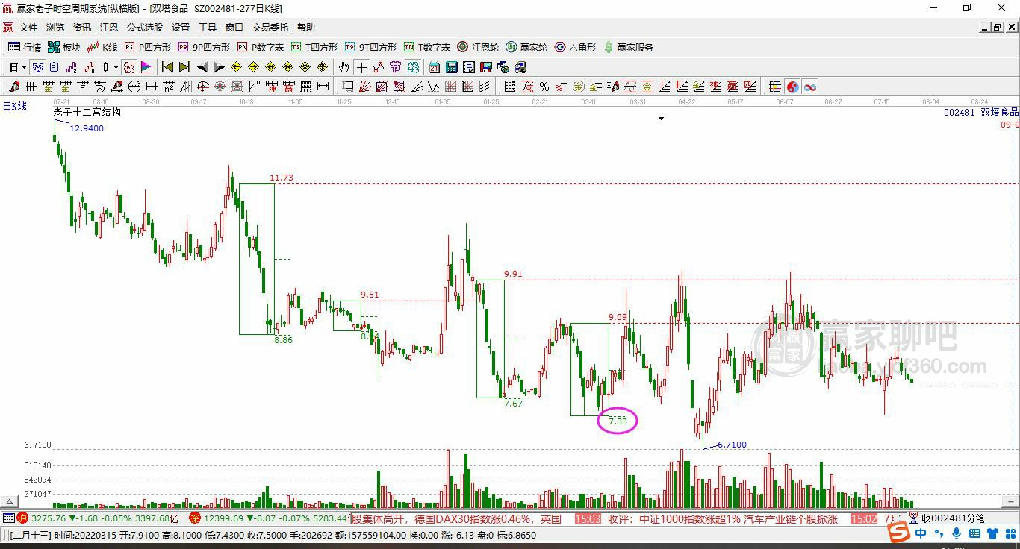Step chart backward with black left arrow
Viewport: 1020px width, 549px height.
[x=202, y=67]
